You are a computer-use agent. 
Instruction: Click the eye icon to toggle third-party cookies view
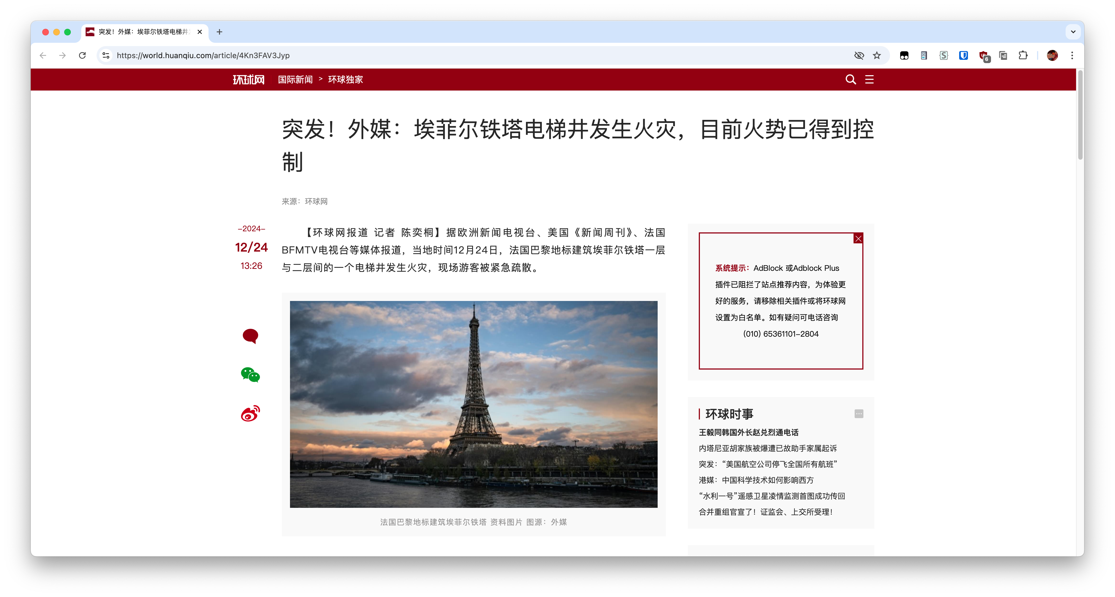click(859, 55)
